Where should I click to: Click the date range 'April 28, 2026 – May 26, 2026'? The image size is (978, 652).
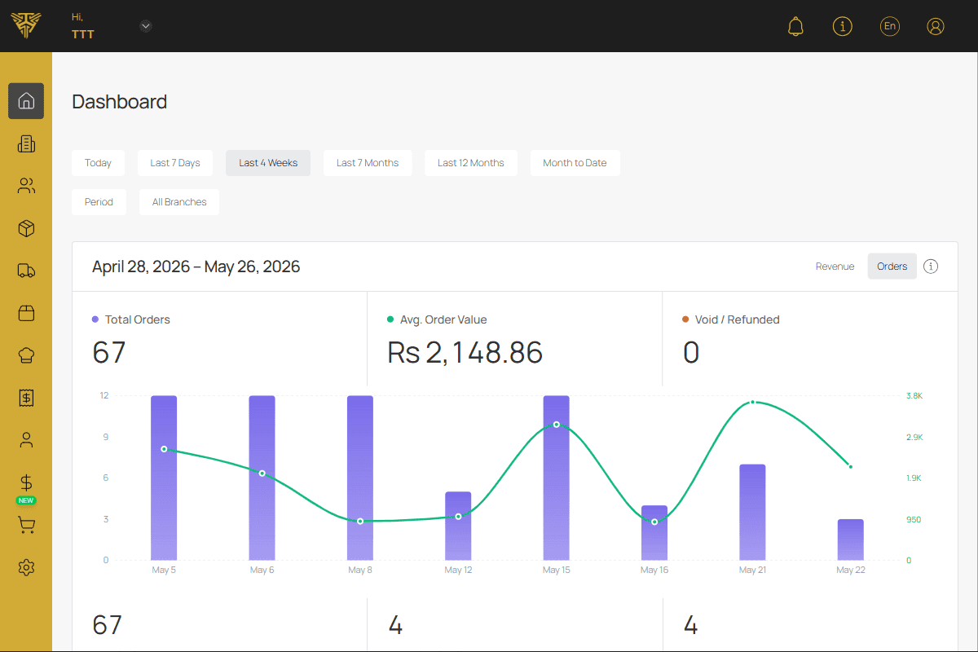tap(196, 267)
